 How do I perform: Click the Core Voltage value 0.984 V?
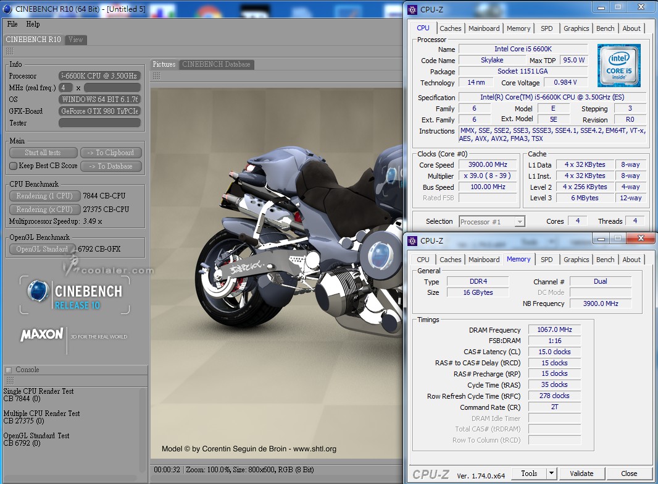pos(565,82)
